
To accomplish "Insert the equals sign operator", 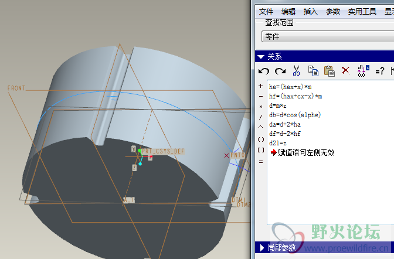I will click(261, 162).
